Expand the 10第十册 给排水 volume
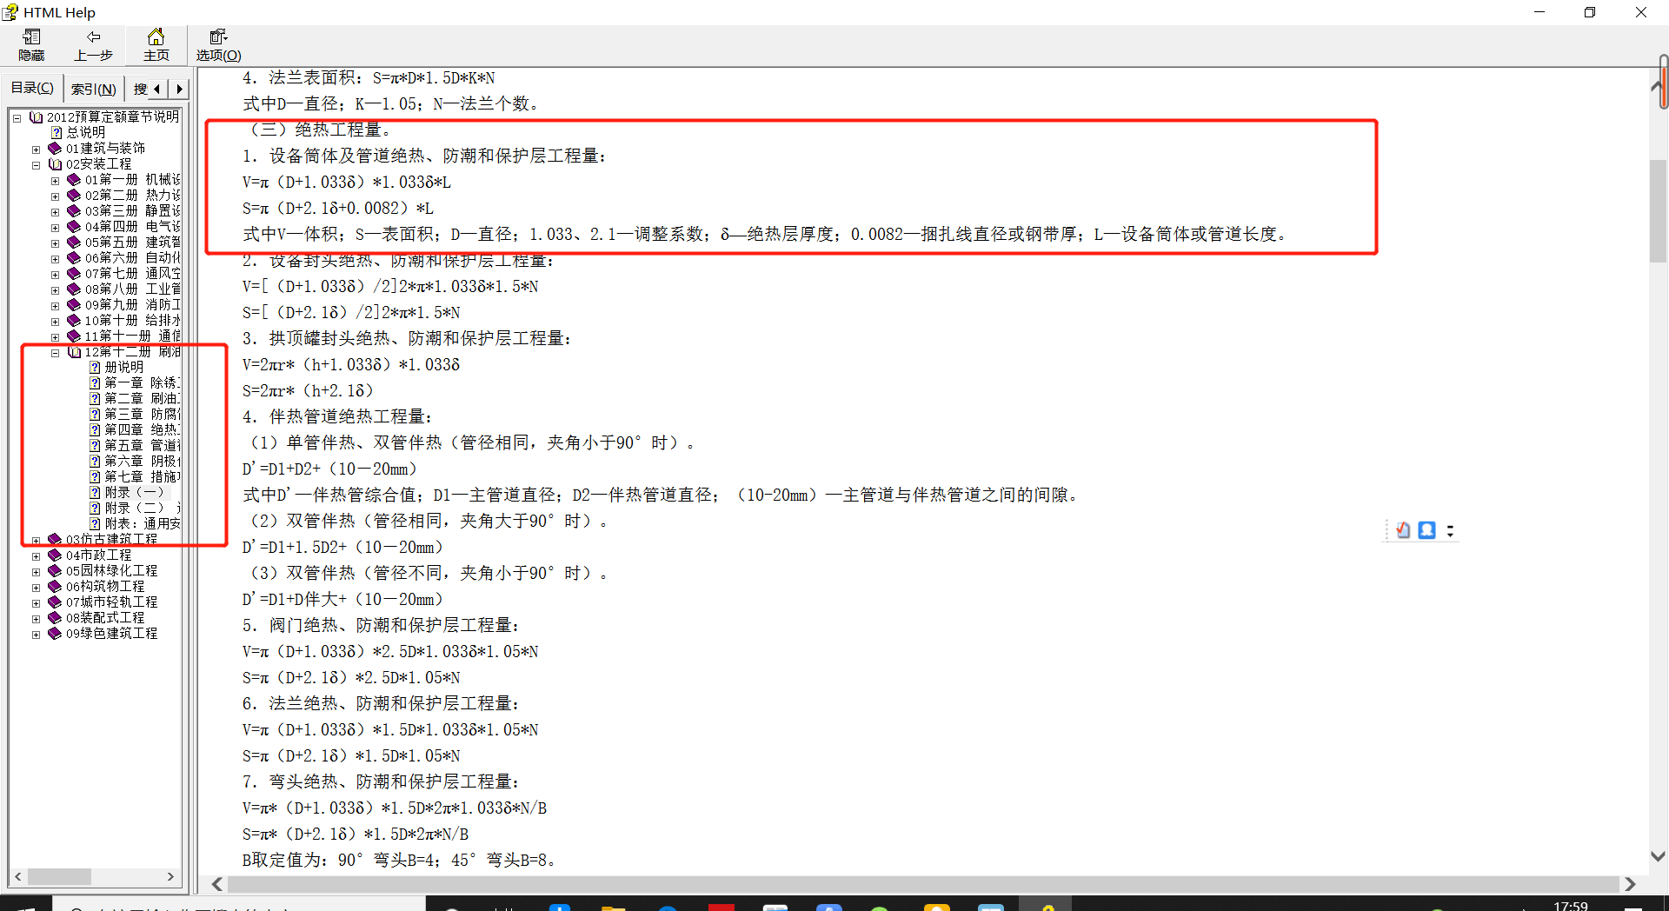This screenshot has height=911, width=1669. click(x=55, y=321)
